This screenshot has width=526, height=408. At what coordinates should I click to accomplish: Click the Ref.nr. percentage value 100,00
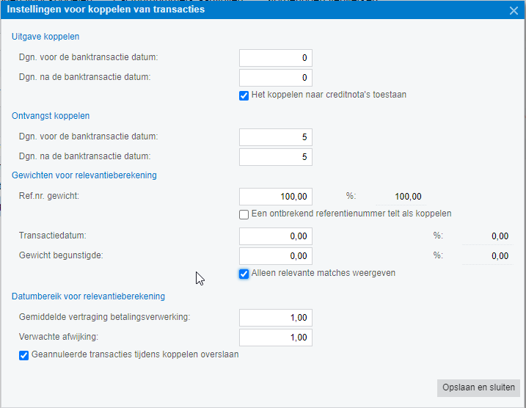[x=408, y=197]
